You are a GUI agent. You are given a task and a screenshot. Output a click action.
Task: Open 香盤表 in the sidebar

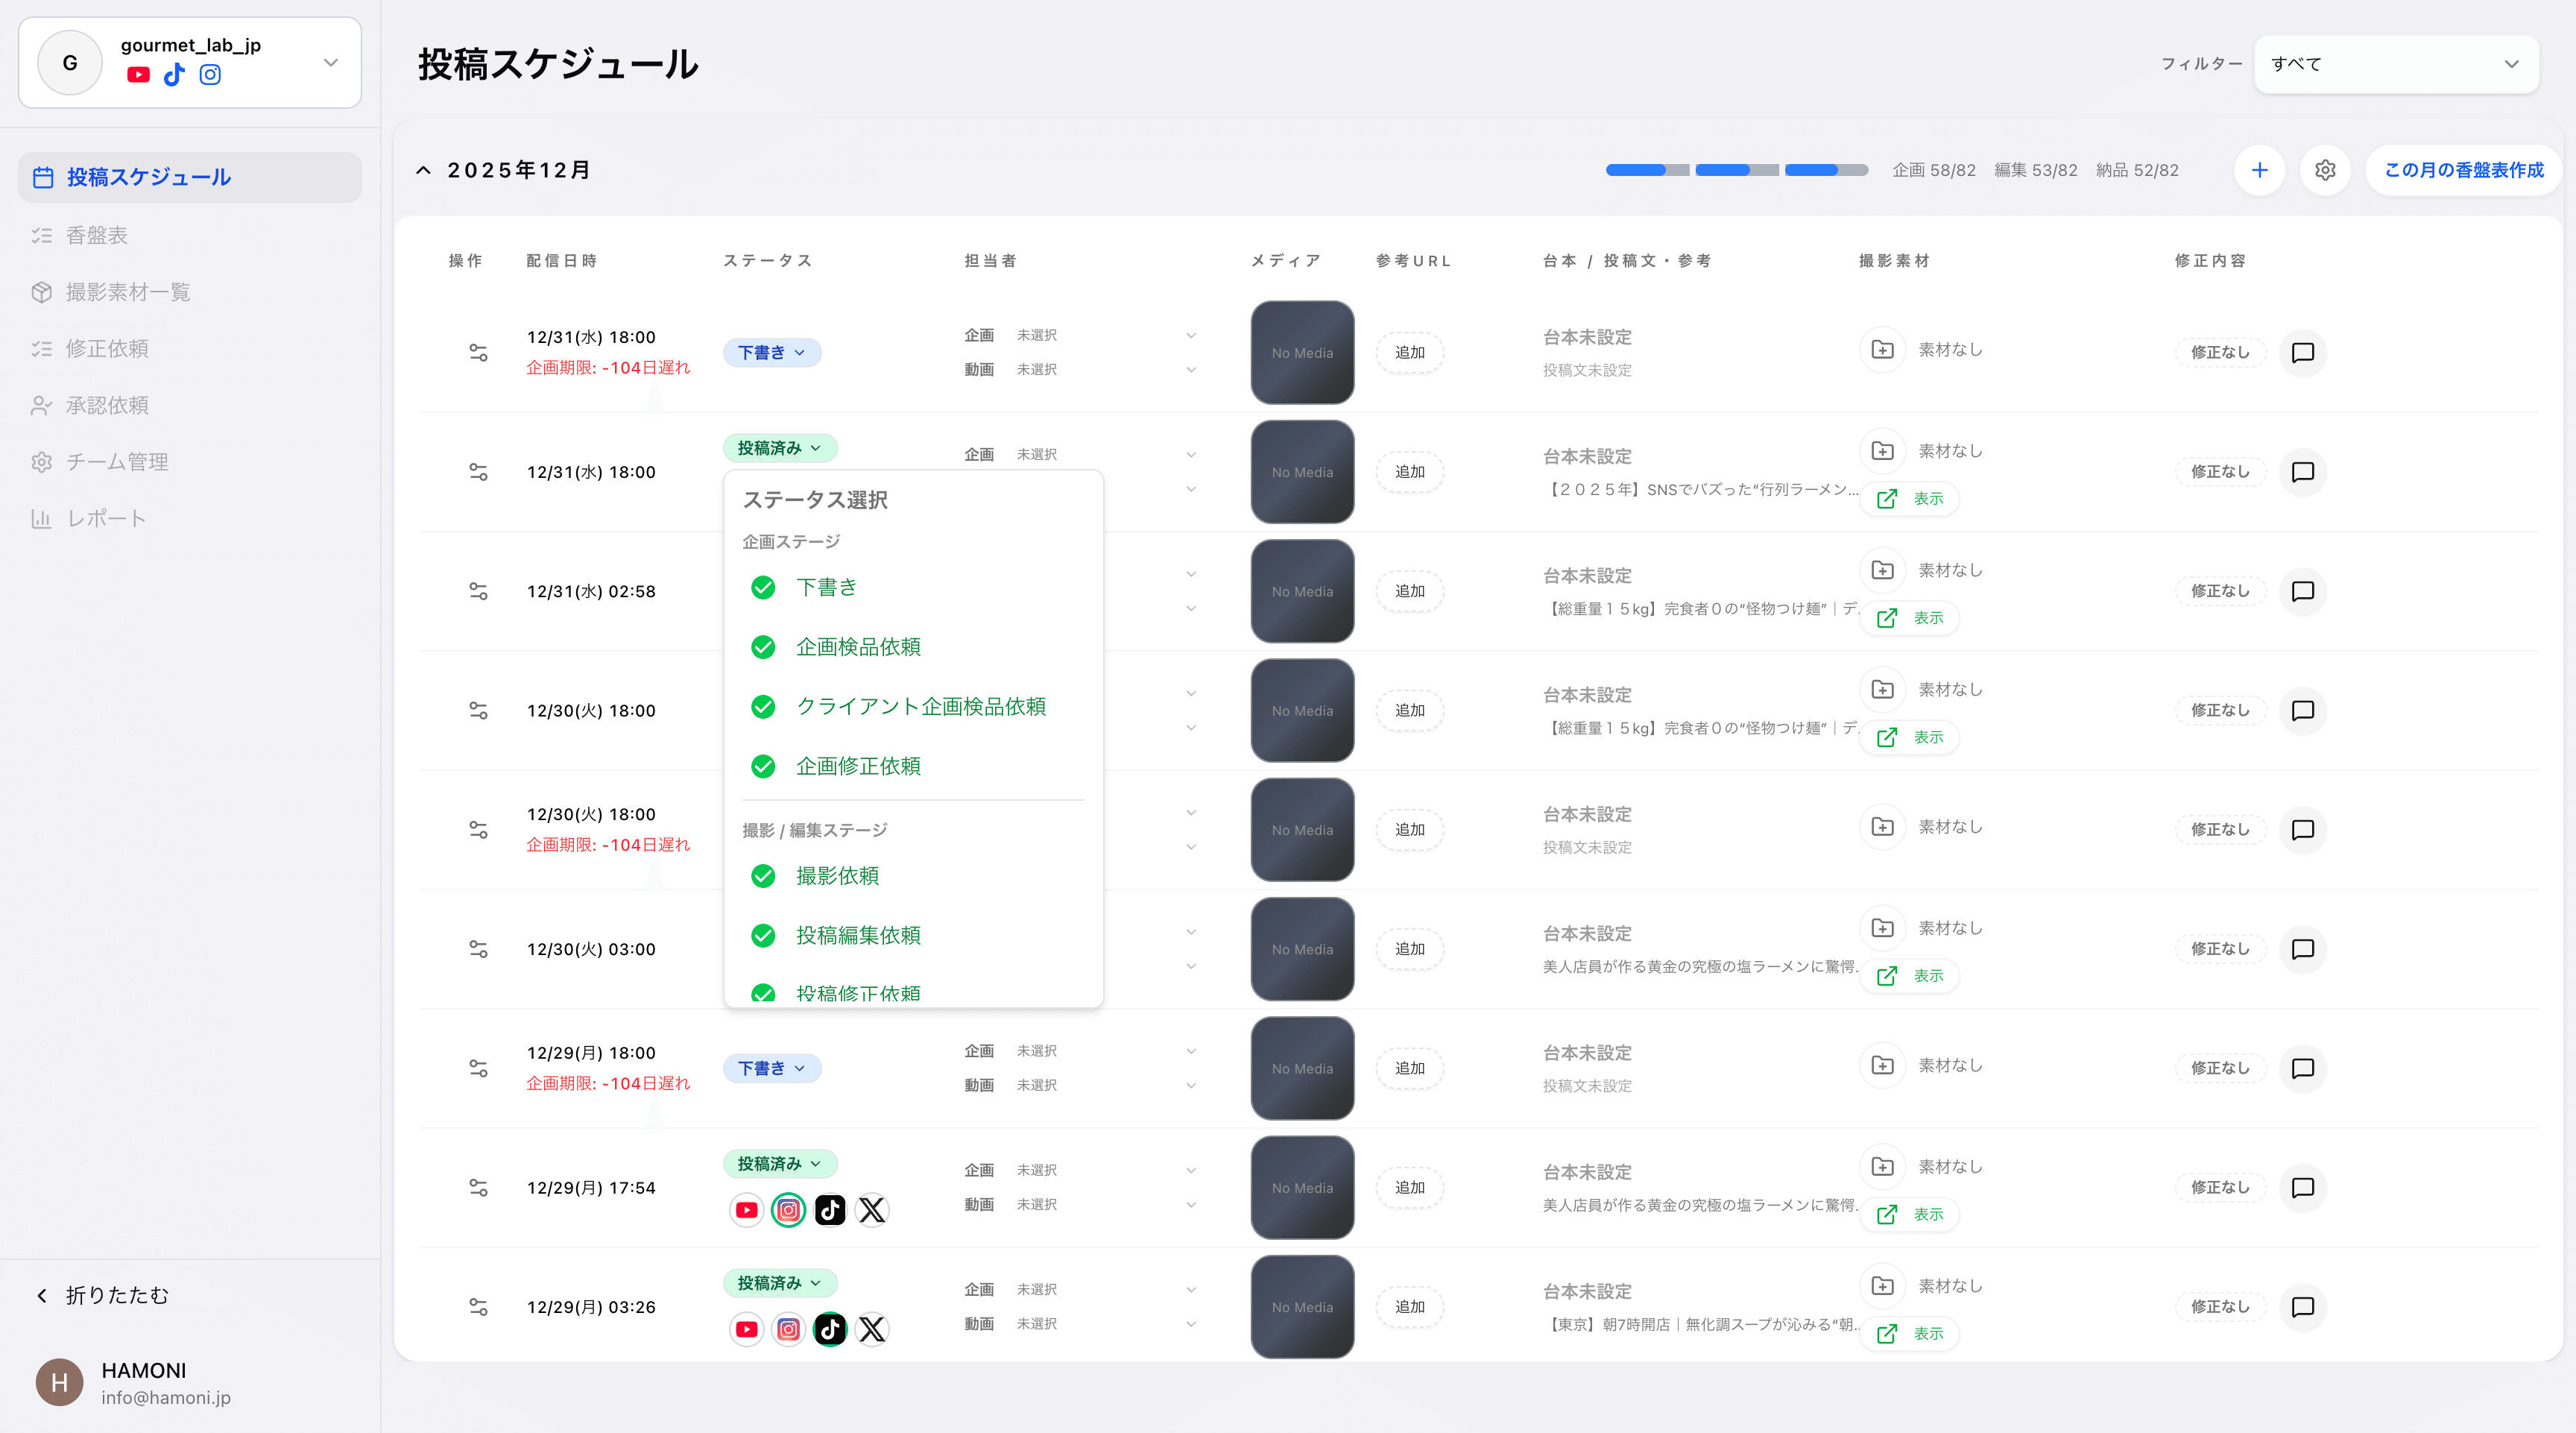pos(97,235)
